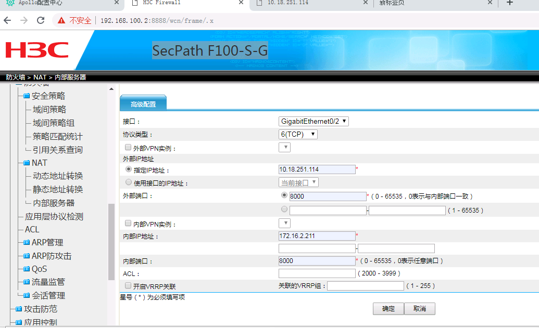This screenshot has height=328, width=539.
Task: Select the 指定IP地址 radio button
Action: click(129, 169)
